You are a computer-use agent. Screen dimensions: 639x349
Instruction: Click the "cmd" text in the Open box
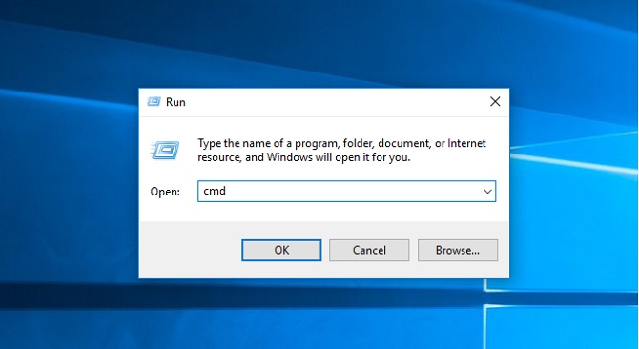point(215,191)
